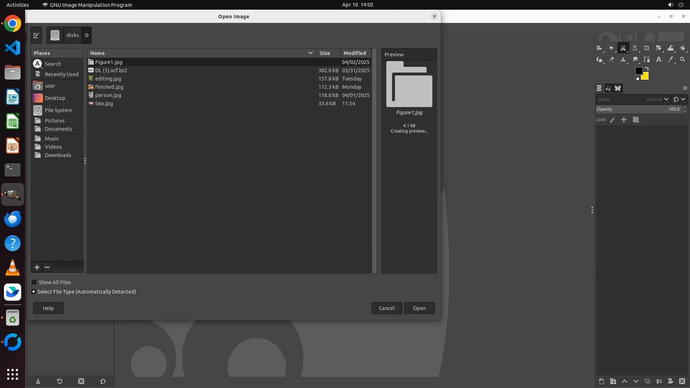
Task: Open the Recently Used place
Action: (61, 74)
